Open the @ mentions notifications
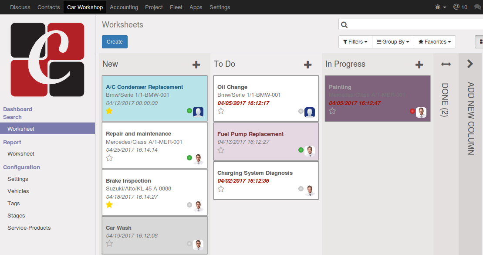Image resolution: width=483 pixels, height=255 pixels. point(460,7)
